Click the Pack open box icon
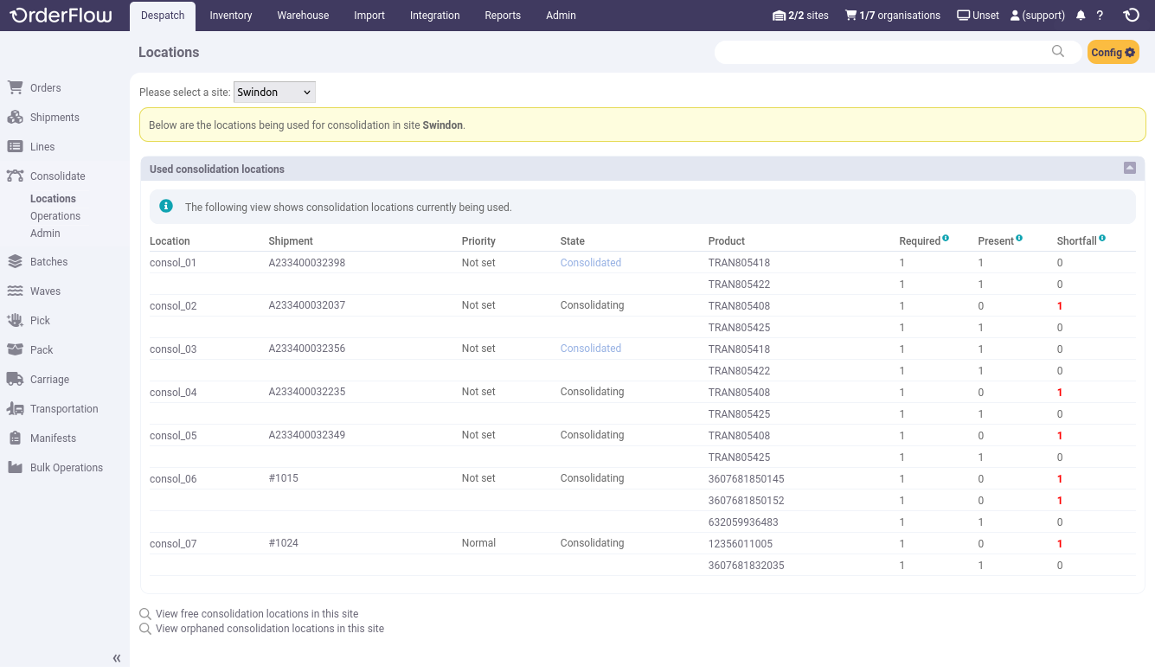 pyautogui.click(x=15, y=349)
